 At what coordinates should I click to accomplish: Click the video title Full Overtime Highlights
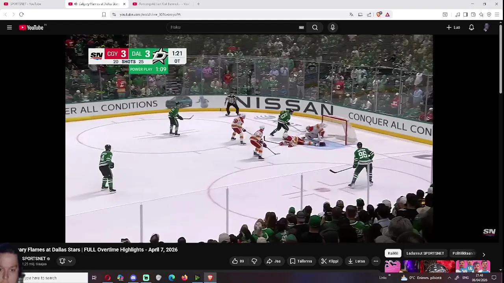tap(97, 250)
